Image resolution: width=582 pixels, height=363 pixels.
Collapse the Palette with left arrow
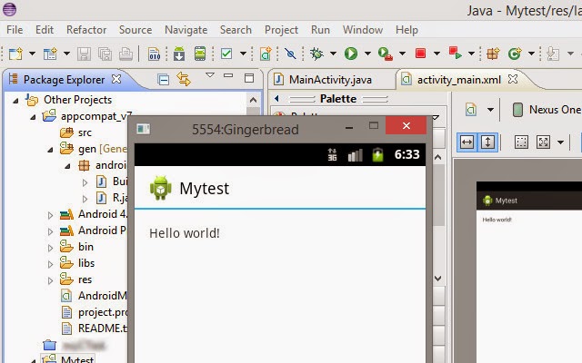click(x=276, y=99)
